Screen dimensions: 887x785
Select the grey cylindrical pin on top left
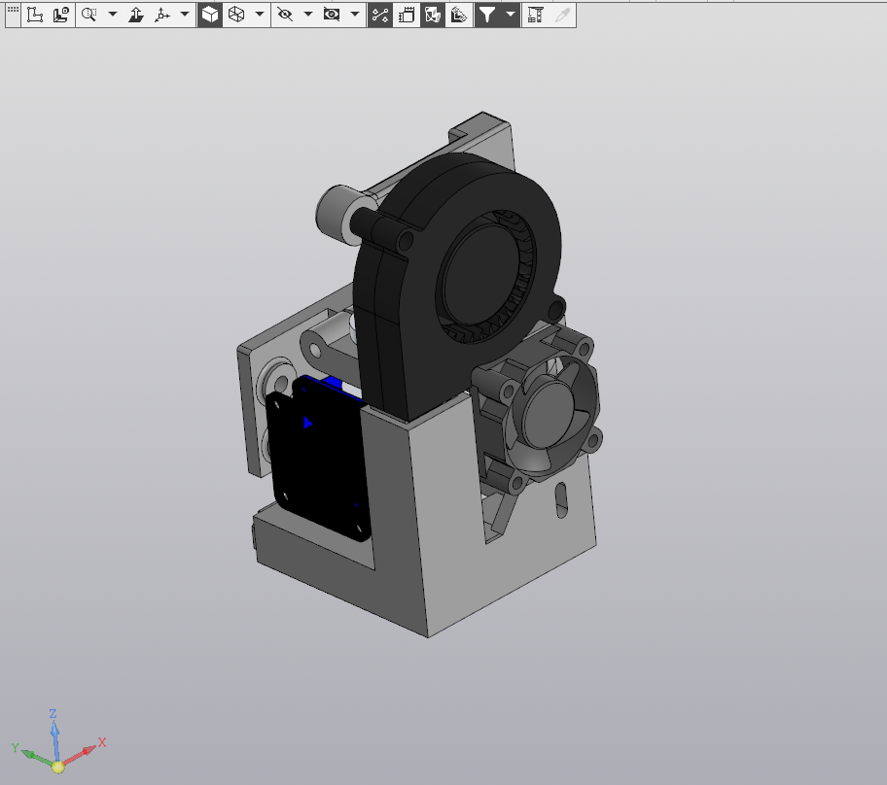coord(339,214)
